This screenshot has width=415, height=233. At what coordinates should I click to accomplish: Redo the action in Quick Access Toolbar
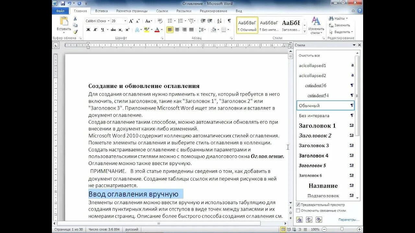pyautogui.click(x=79, y=3)
